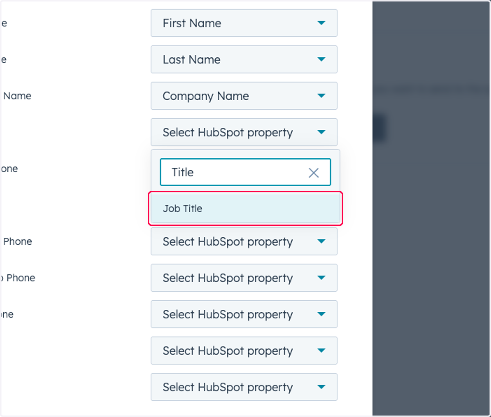Click caret arrow of third dropdown below Job Title
The height and width of the screenshot is (417, 491).
click(x=322, y=314)
